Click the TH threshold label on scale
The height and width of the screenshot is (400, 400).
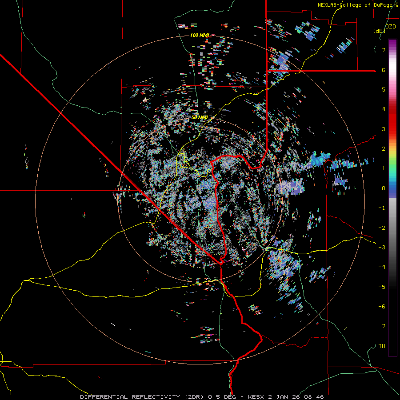382,346
